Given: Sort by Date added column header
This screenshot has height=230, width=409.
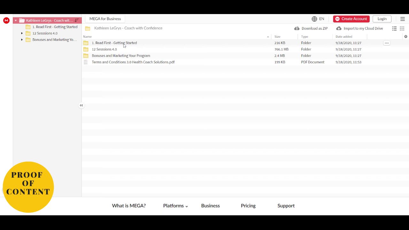Looking at the screenshot, I should coord(344,37).
